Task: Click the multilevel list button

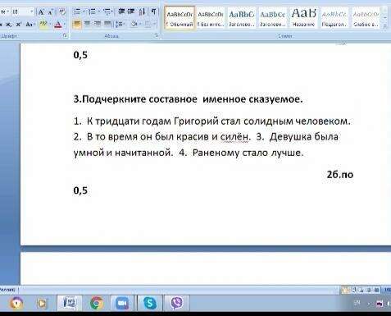Action: point(107,11)
